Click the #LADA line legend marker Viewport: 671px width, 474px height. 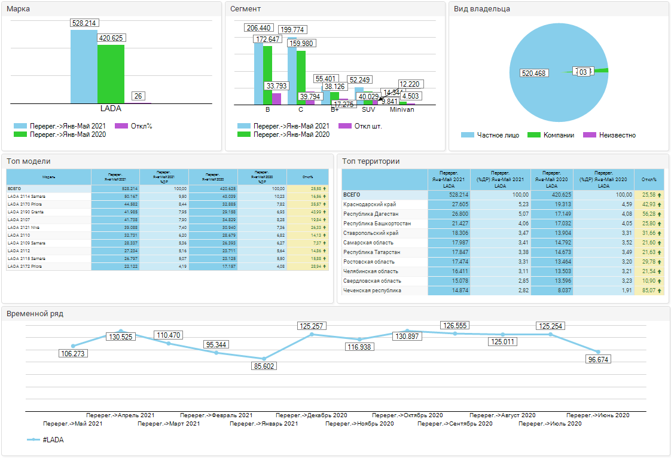(33, 440)
